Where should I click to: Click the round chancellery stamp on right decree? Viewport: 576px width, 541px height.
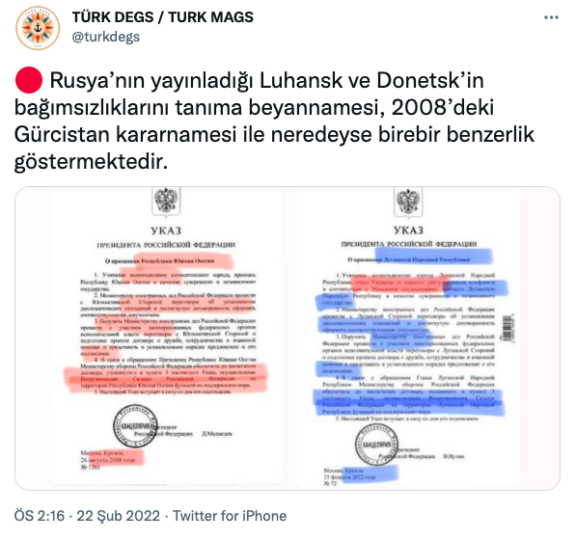click(376, 446)
